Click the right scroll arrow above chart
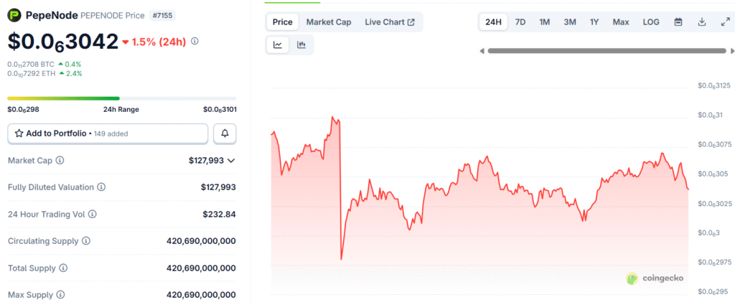This screenshot has width=735, height=305. pos(732,51)
